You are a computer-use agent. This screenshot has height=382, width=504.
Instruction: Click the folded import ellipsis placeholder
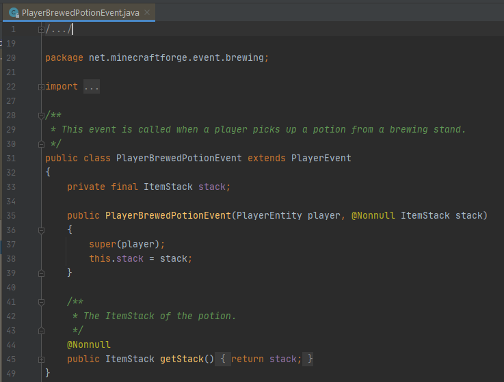tap(91, 87)
